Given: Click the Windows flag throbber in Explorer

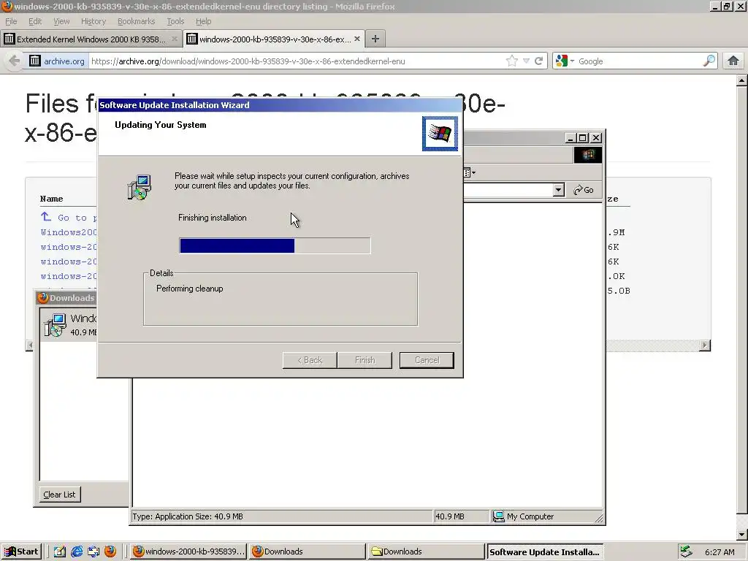Looking at the screenshot, I should point(588,155).
